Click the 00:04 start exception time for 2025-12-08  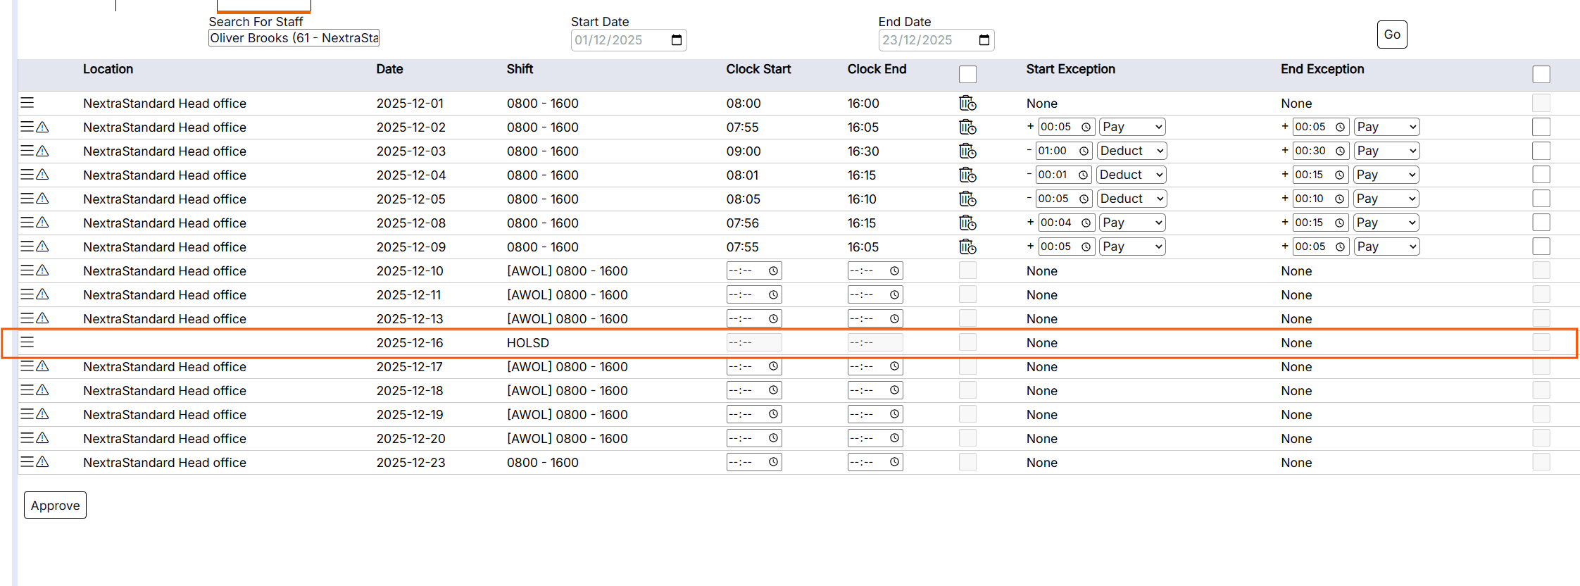tap(1066, 223)
